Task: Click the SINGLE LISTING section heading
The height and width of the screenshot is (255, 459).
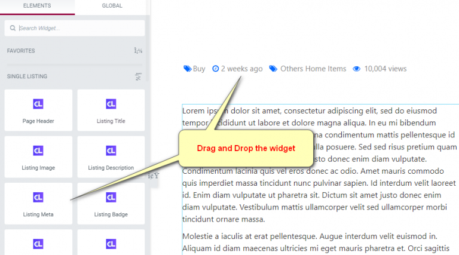Action: coord(27,76)
